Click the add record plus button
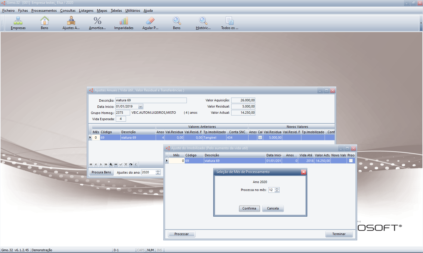 click(x=111, y=165)
